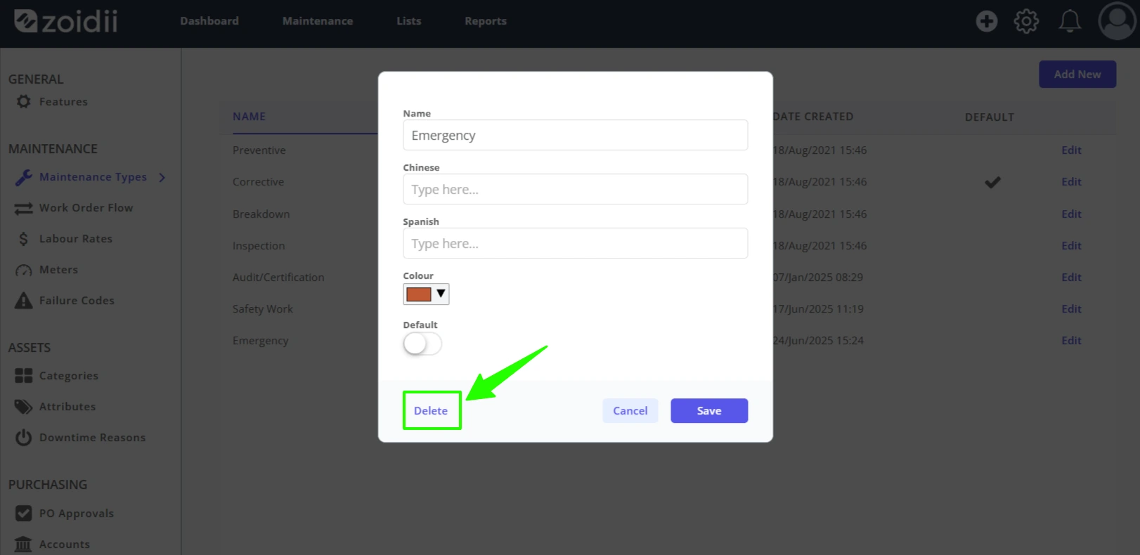
Task: Open Categories in Assets section
Action: tap(69, 376)
